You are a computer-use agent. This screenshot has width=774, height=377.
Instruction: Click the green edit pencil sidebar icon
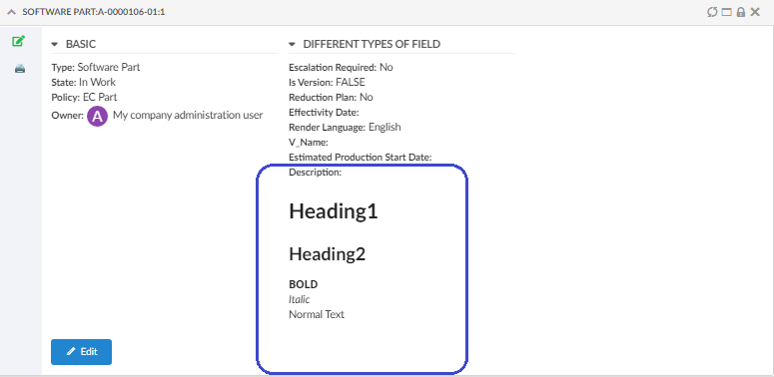click(x=19, y=42)
